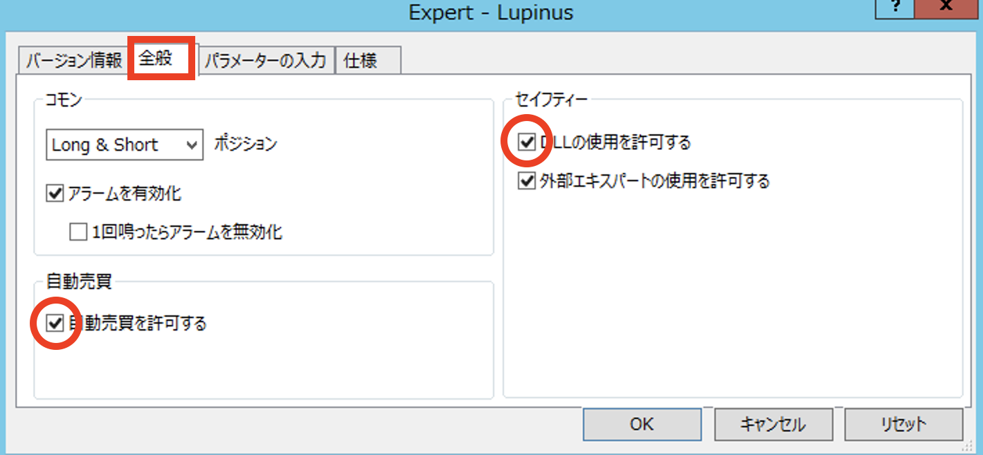Click the キャンセル button

(x=772, y=424)
